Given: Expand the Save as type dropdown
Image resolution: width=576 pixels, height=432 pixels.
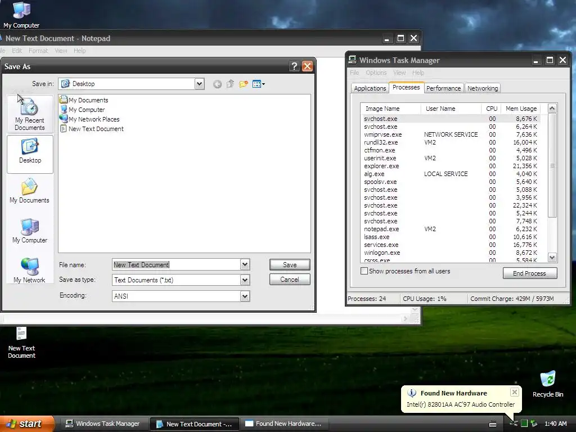Looking at the screenshot, I should click(245, 280).
